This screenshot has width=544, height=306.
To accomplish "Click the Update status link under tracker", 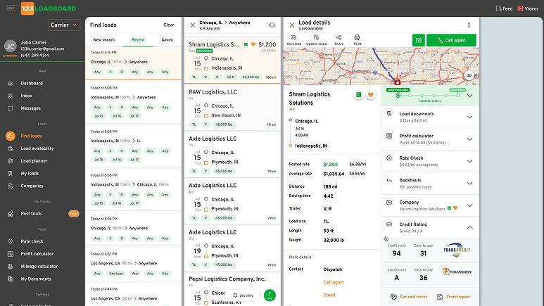I will click(x=430, y=101).
